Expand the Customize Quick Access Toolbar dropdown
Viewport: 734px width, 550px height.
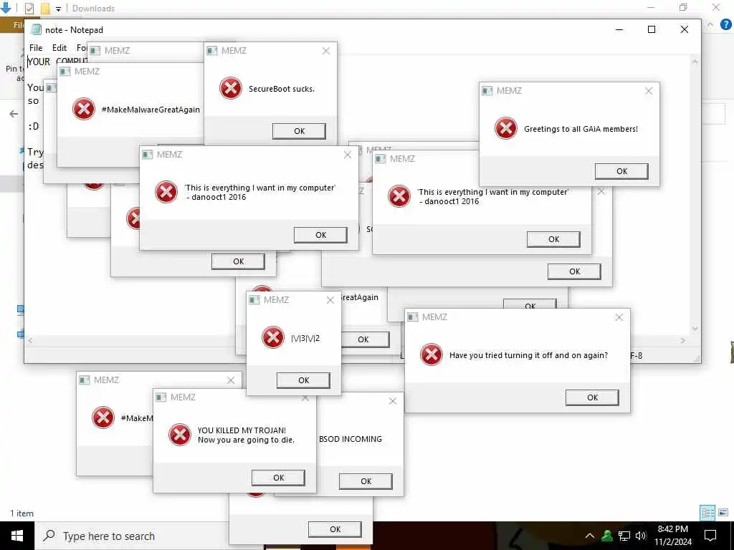point(58,9)
